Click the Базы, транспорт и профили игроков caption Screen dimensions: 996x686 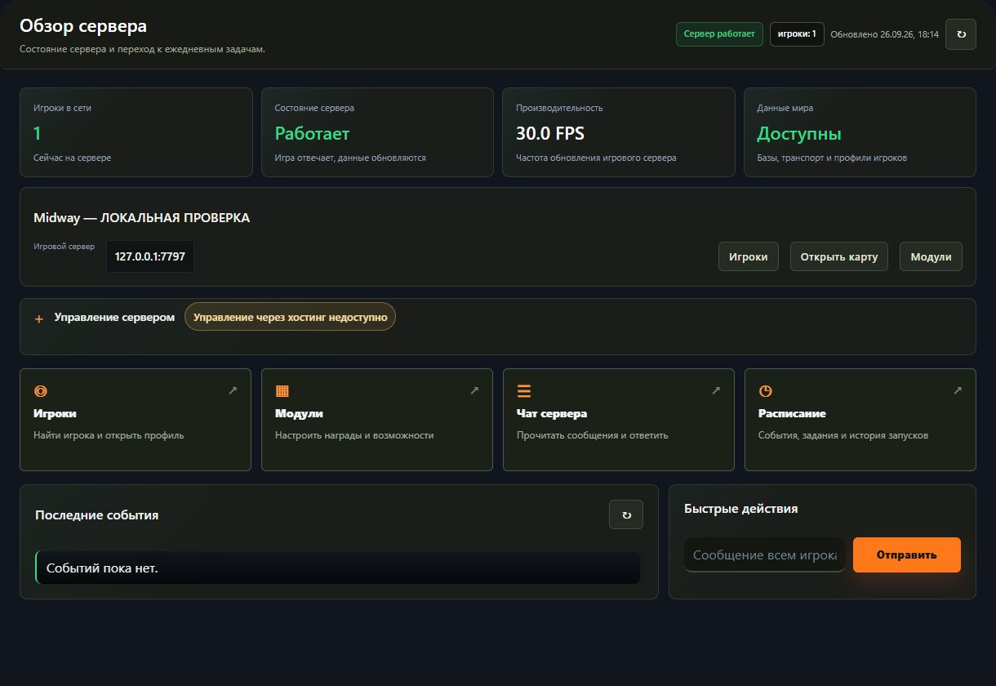point(832,158)
